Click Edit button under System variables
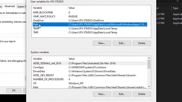This screenshot has width=182, height=102. [x=122, y=94]
